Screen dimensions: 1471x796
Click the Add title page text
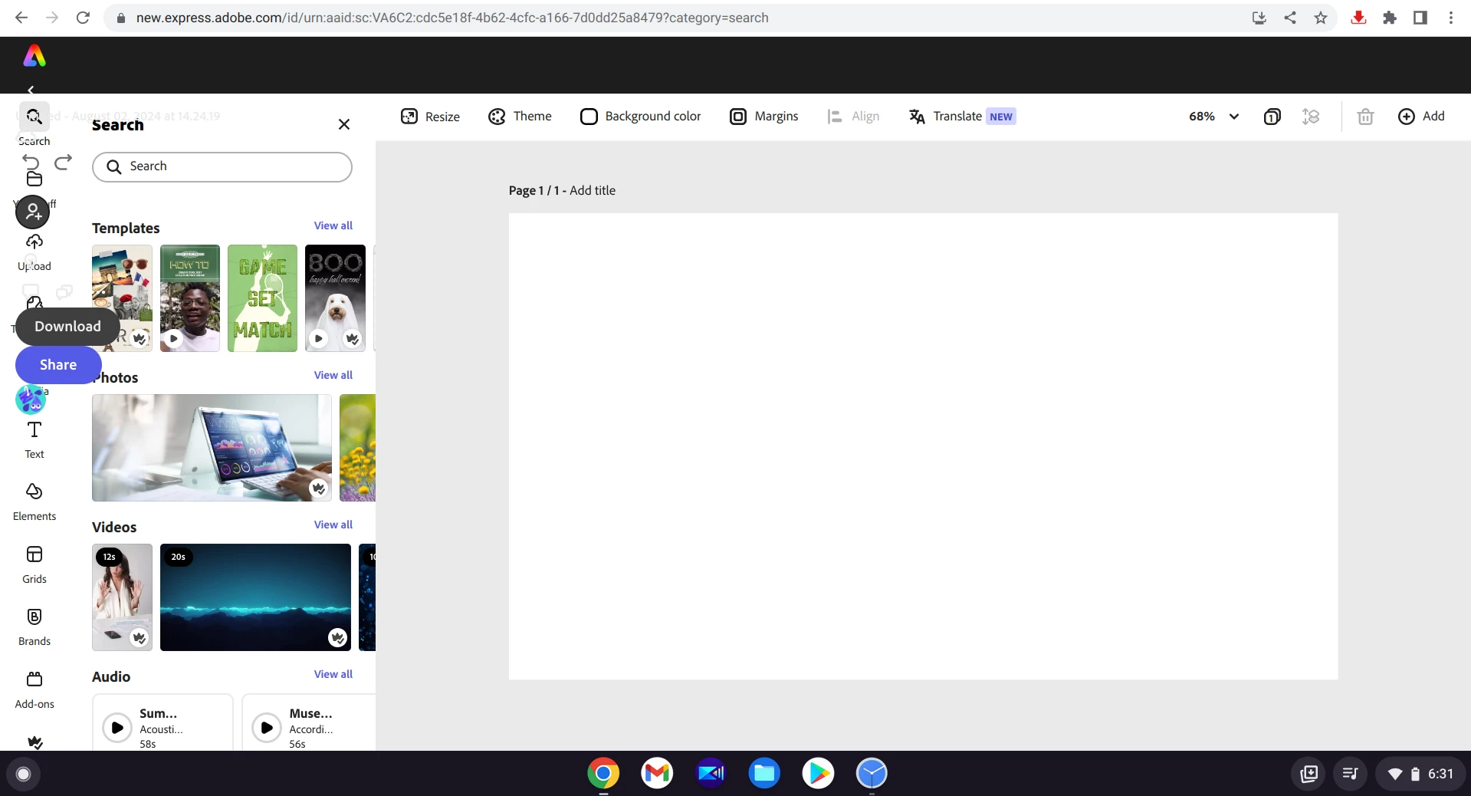(592, 190)
